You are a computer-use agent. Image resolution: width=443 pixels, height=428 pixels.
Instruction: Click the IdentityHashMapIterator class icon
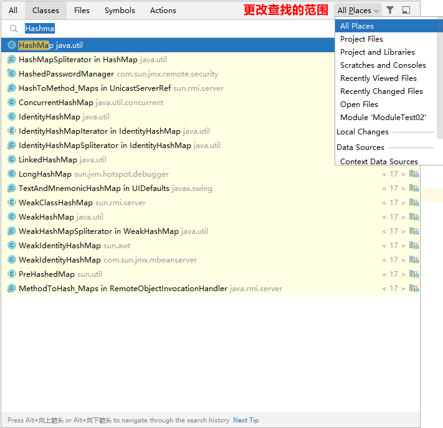click(12, 131)
